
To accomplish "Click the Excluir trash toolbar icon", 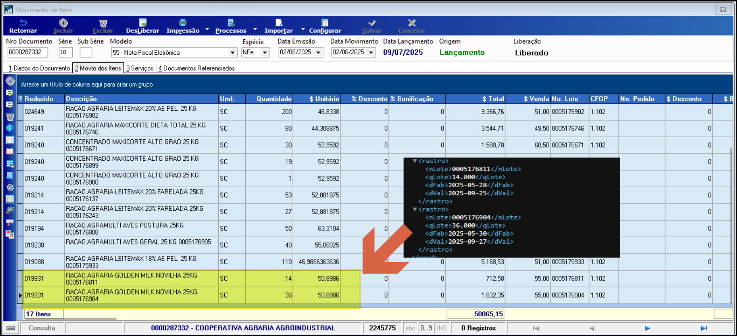I will click(103, 23).
